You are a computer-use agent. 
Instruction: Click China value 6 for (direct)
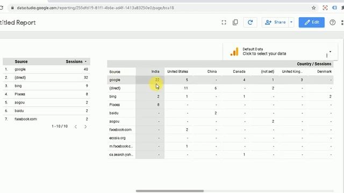tap(216, 88)
